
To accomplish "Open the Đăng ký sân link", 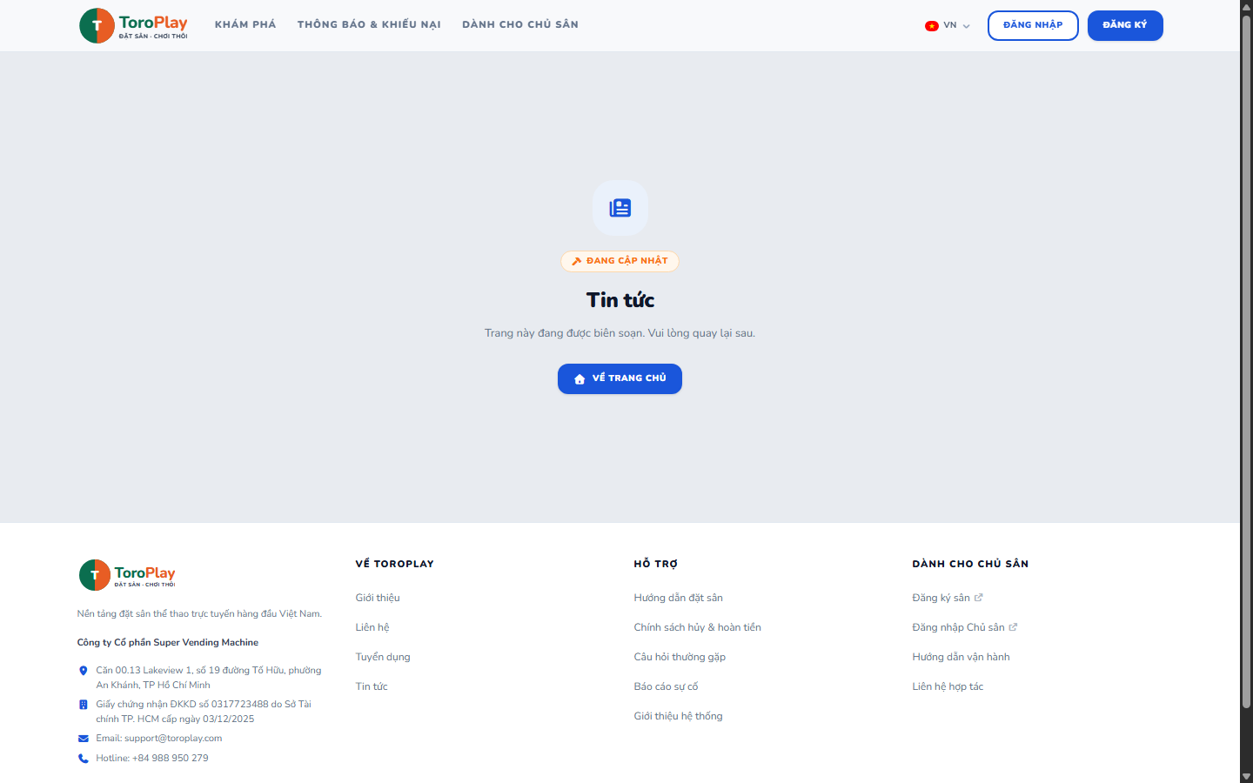I will click(x=941, y=598).
